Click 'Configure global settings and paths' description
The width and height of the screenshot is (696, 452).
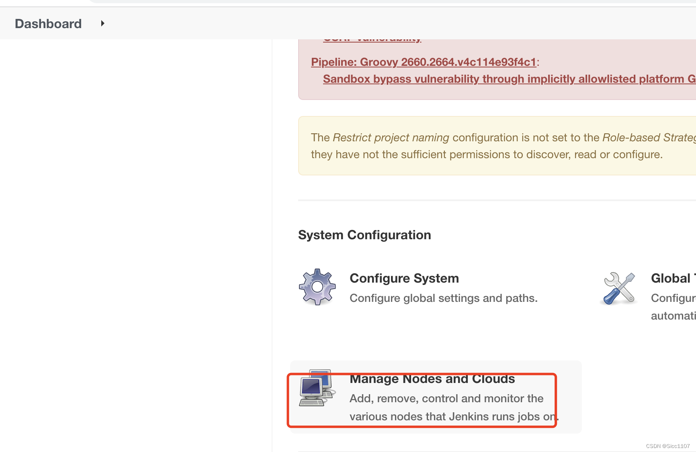click(444, 298)
